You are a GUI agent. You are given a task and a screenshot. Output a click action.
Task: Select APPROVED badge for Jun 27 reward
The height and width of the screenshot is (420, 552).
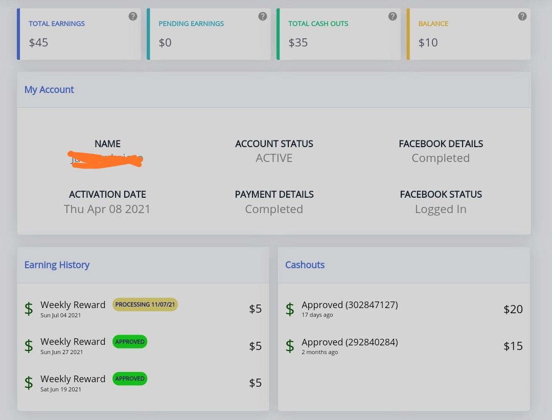coord(130,341)
